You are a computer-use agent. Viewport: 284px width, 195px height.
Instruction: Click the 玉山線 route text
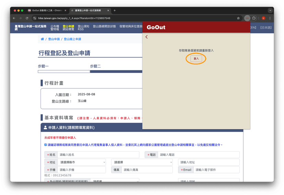(x=82, y=101)
